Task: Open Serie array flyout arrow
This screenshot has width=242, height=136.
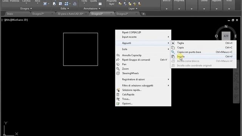Action: click(70, 4)
